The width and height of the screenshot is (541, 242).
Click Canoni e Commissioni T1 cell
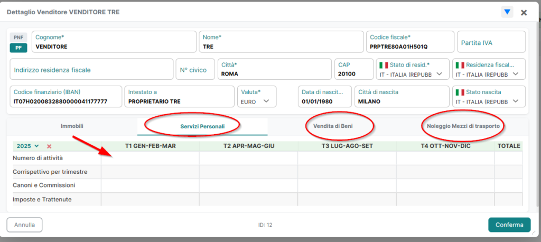pos(150,186)
